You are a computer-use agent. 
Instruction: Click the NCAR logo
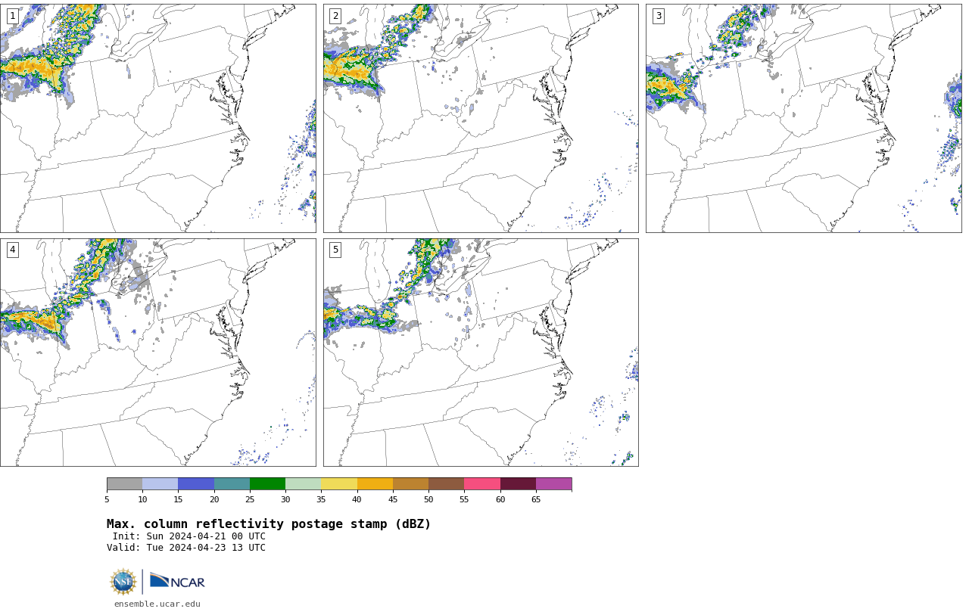177,581
